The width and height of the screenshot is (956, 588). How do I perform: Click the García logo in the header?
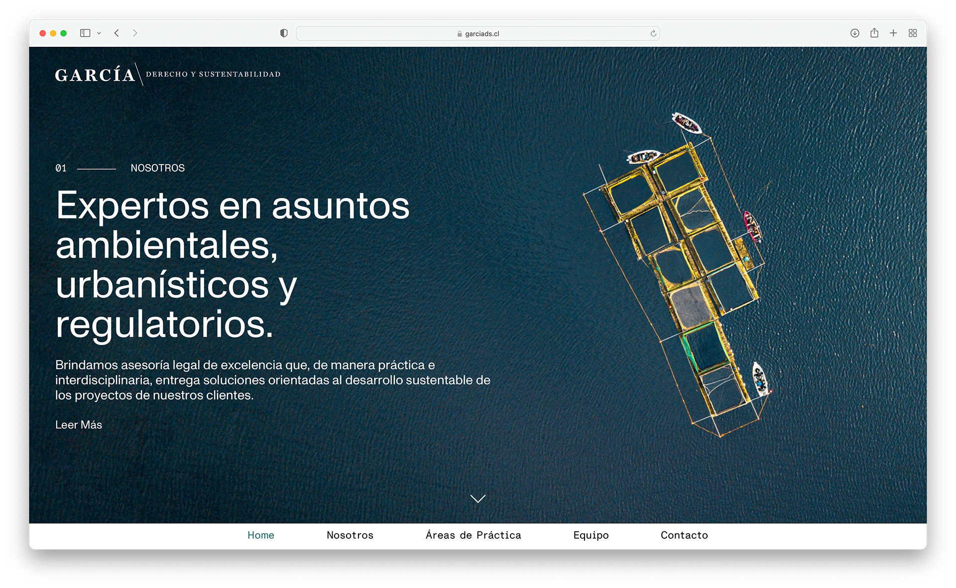95,75
